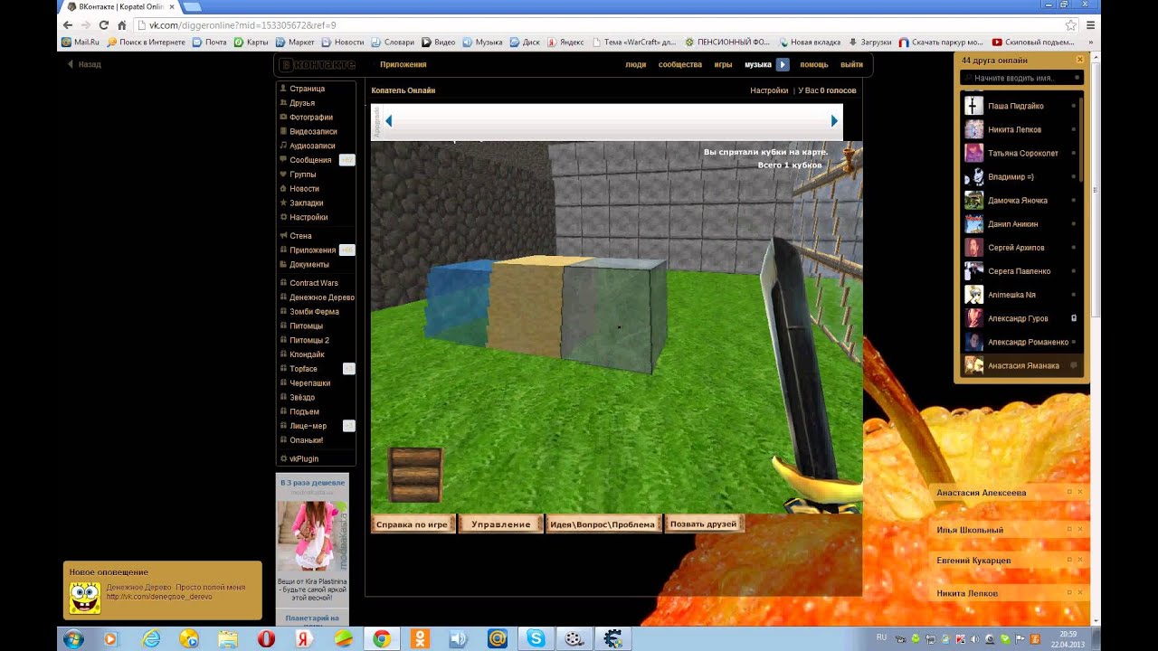This screenshot has height=651, width=1158.
Task: Open the Скиповый подъем YouTube bookmark
Action: click(x=1033, y=42)
